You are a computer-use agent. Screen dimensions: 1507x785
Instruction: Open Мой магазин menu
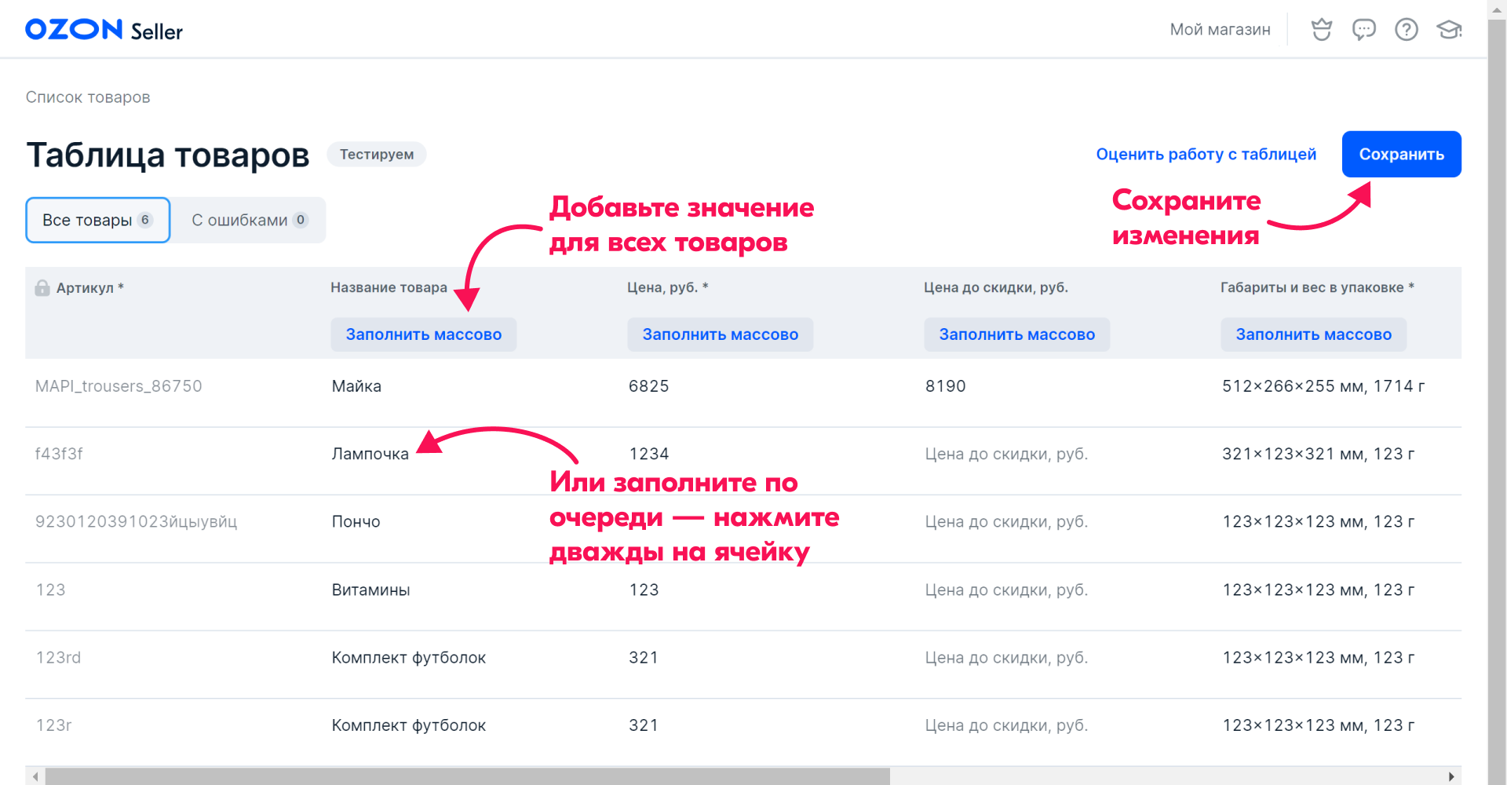(x=1220, y=30)
